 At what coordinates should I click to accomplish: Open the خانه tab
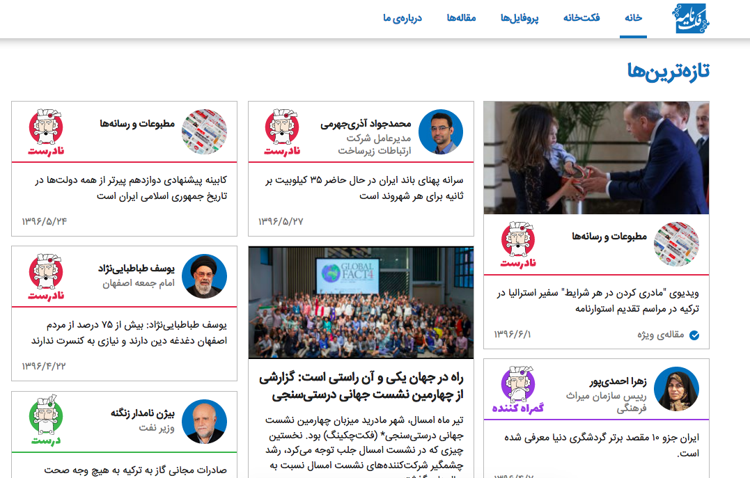pyautogui.click(x=633, y=18)
